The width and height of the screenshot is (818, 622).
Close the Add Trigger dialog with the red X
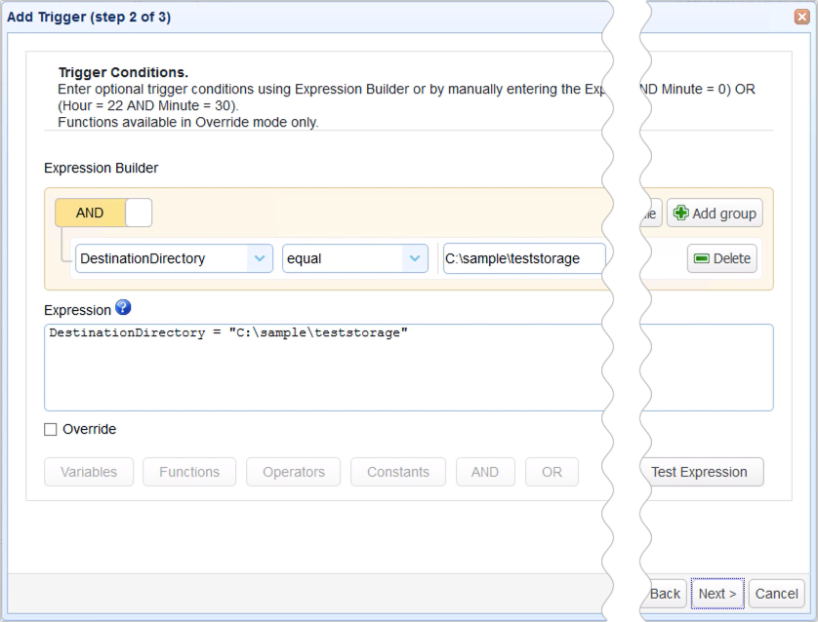tap(803, 16)
